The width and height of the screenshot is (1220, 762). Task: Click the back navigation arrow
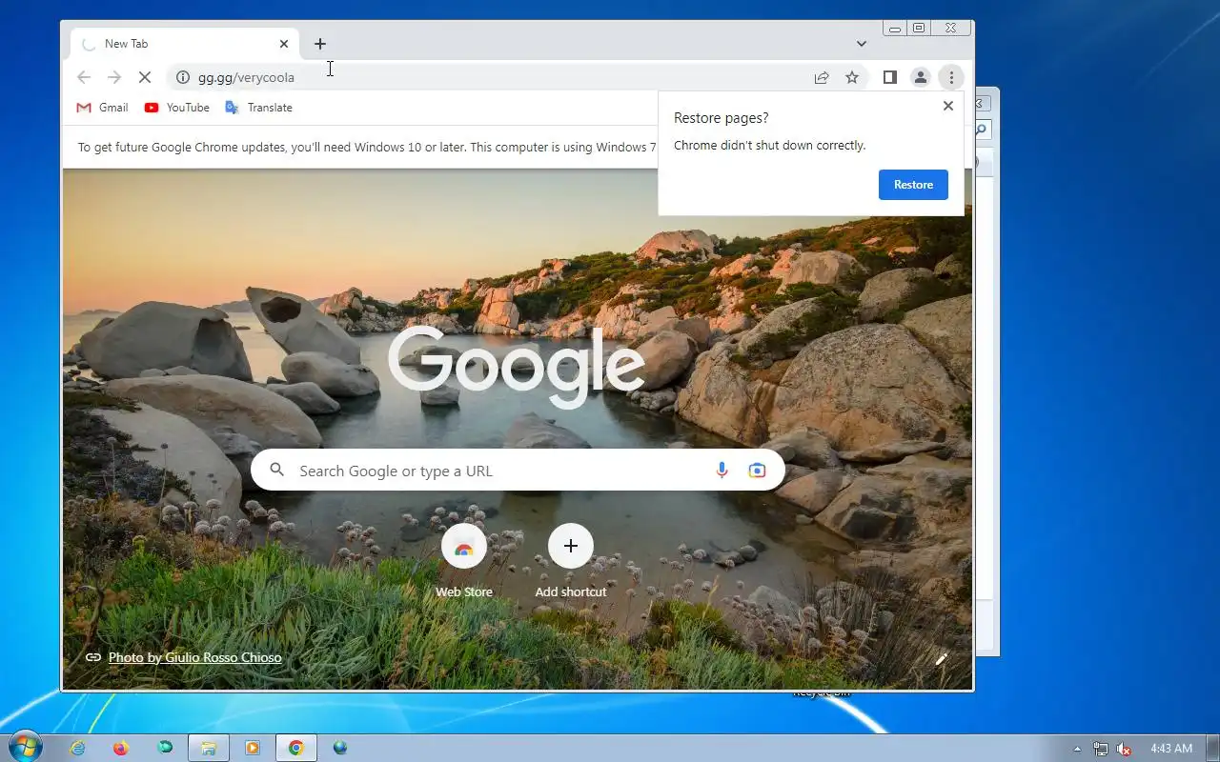(84, 77)
